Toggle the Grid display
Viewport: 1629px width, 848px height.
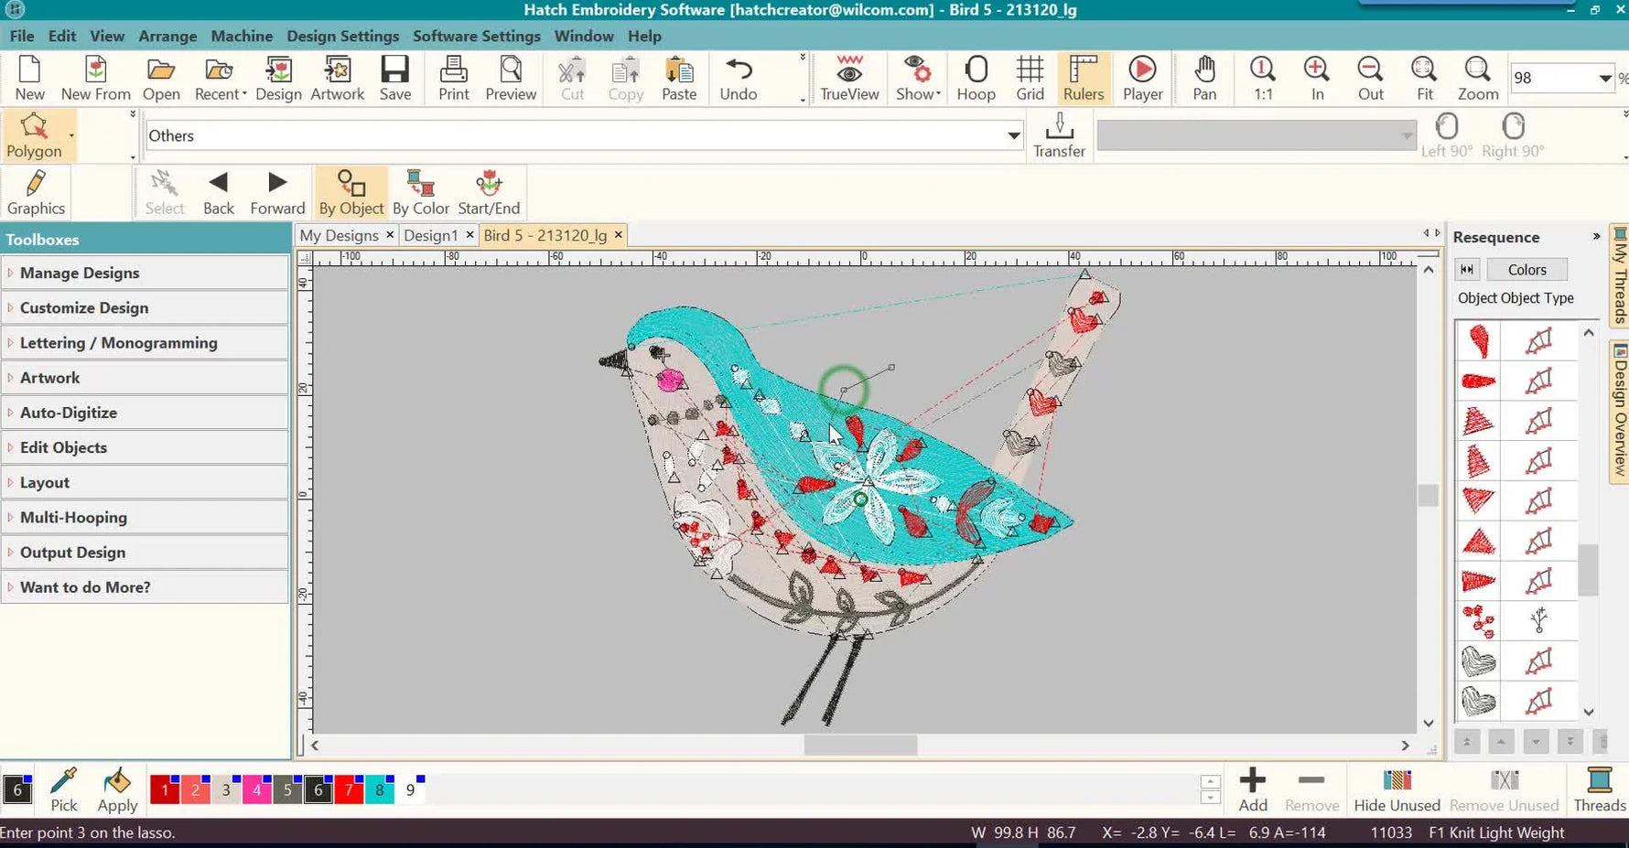1030,78
